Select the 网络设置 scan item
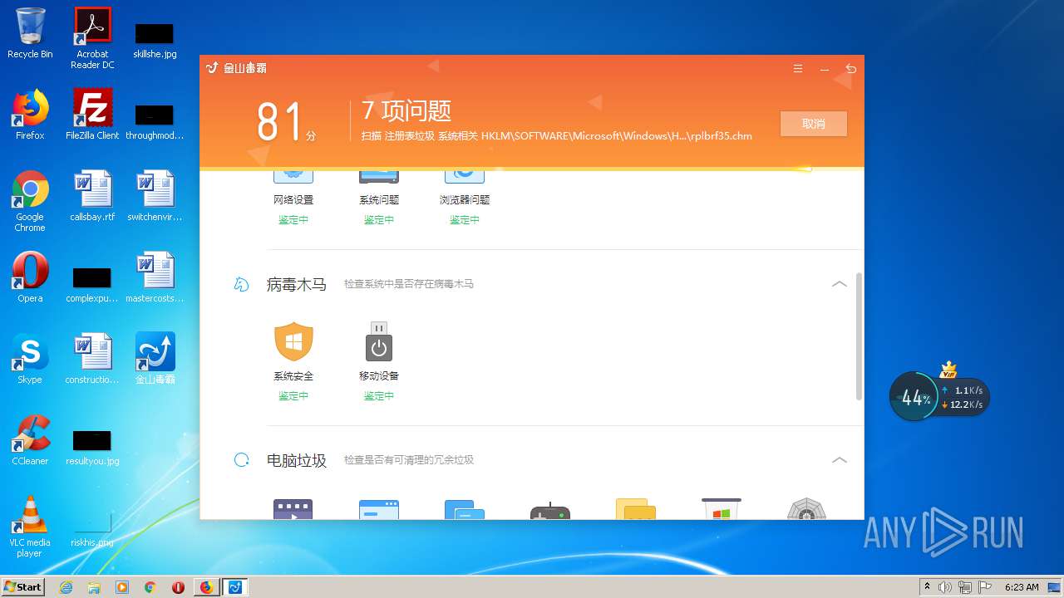The width and height of the screenshot is (1064, 598). 293,200
